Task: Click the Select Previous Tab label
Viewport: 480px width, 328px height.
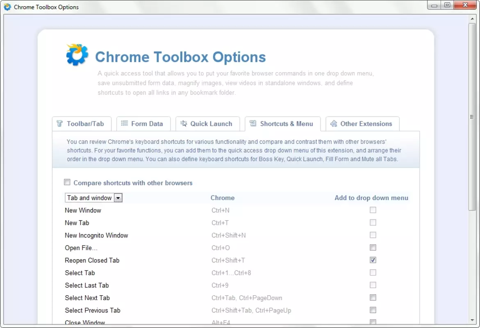Action: point(93,310)
